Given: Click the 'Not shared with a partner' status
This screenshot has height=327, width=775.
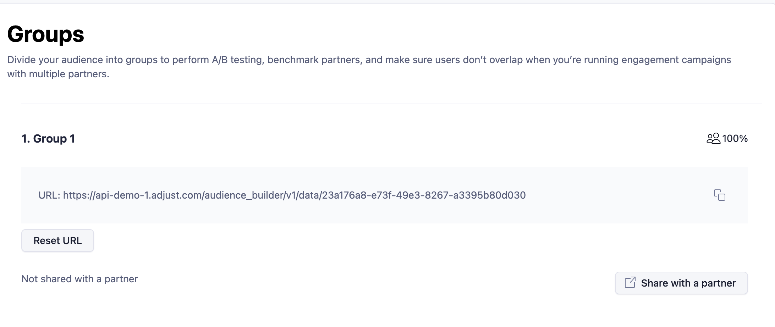Looking at the screenshot, I should pyautogui.click(x=79, y=279).
